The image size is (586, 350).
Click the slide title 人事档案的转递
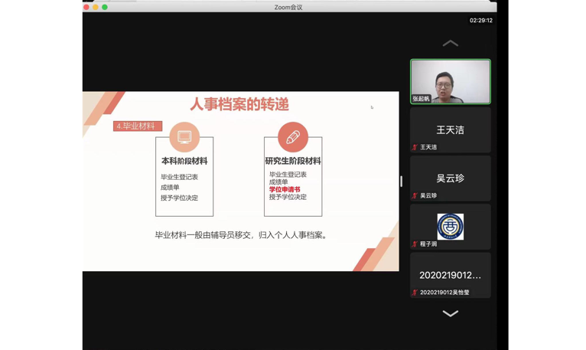coord(239,104)
